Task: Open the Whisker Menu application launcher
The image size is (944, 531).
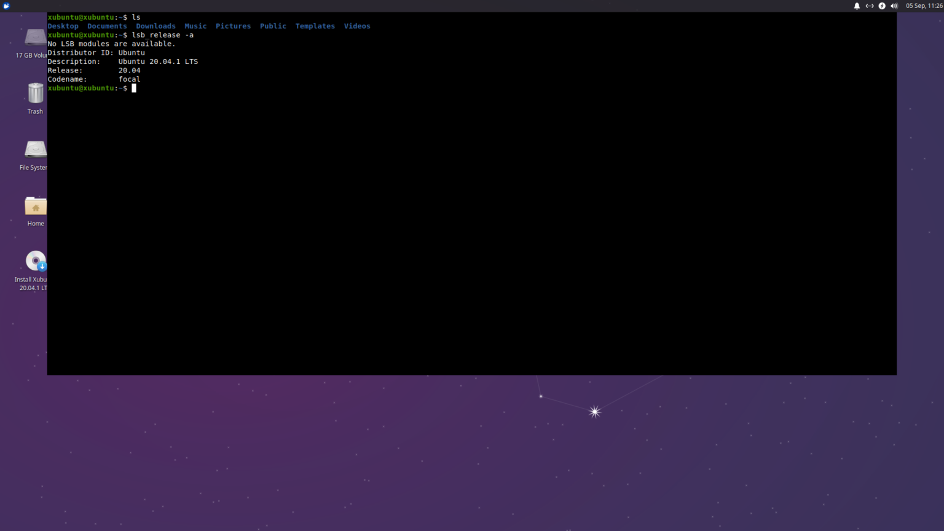Action: (6, 6)
